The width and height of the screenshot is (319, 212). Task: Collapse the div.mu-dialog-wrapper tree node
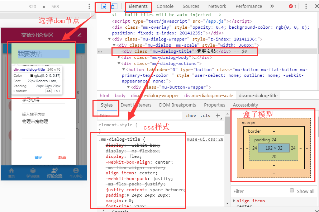click(109, 39)
